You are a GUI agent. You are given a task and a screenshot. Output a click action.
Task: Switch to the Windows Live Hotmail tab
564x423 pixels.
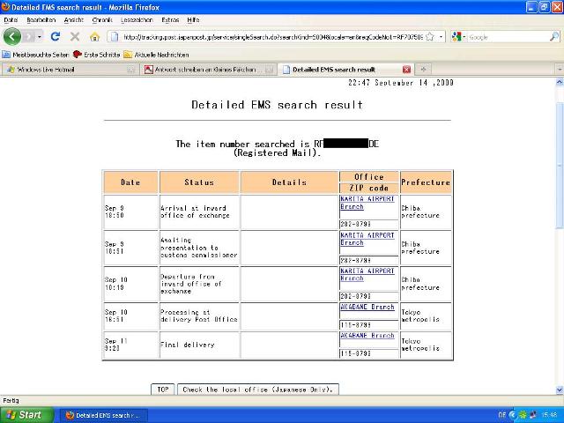(x=70, y=69)
